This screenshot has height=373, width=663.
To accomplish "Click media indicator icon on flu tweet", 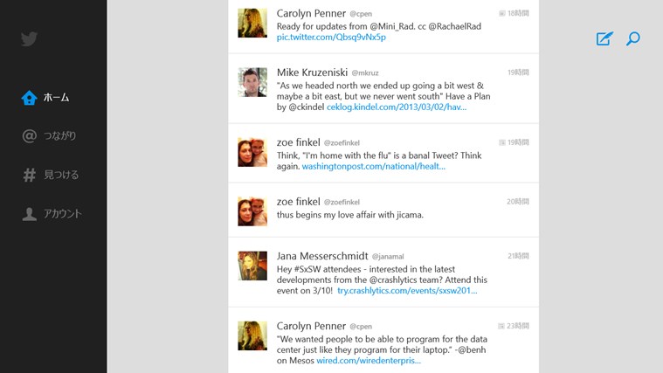I will (501, 142).
